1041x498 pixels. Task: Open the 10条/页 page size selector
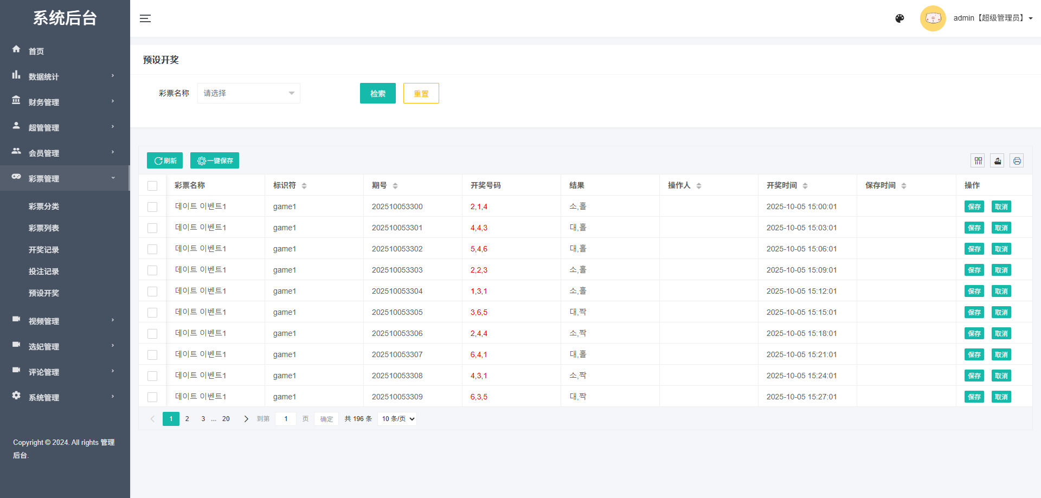click(x=396, y=418)
